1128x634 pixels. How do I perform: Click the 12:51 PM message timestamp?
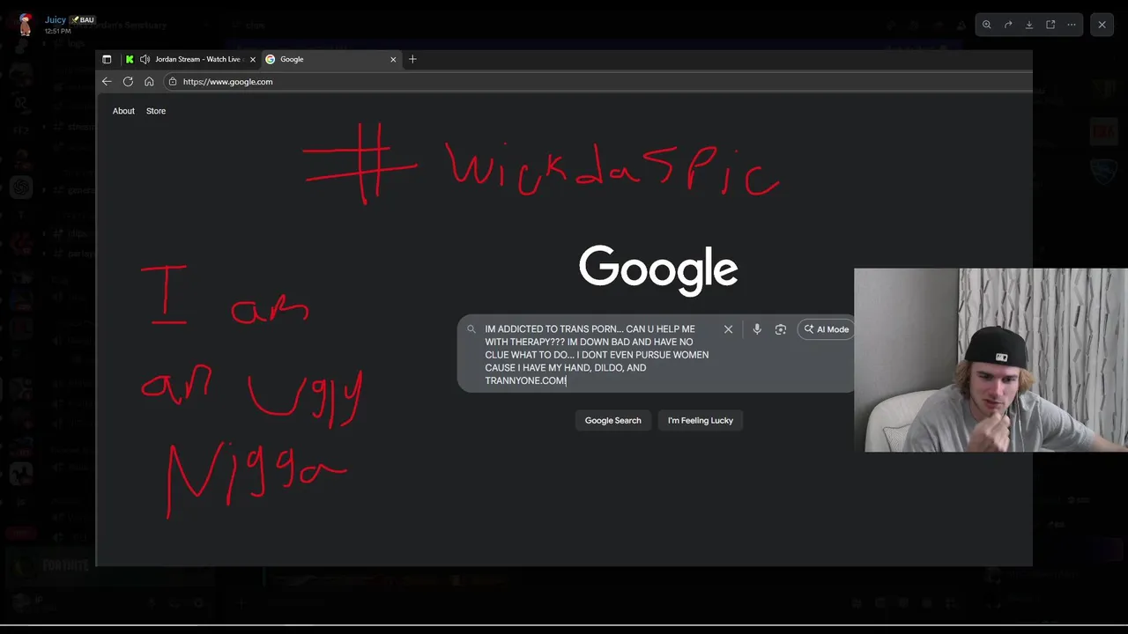pyautogui.click(x=57, y=31)
